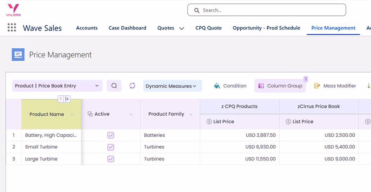Open the Dynamic Measures dropdown
Screen dimensions: 371x192
pos(173,86)
